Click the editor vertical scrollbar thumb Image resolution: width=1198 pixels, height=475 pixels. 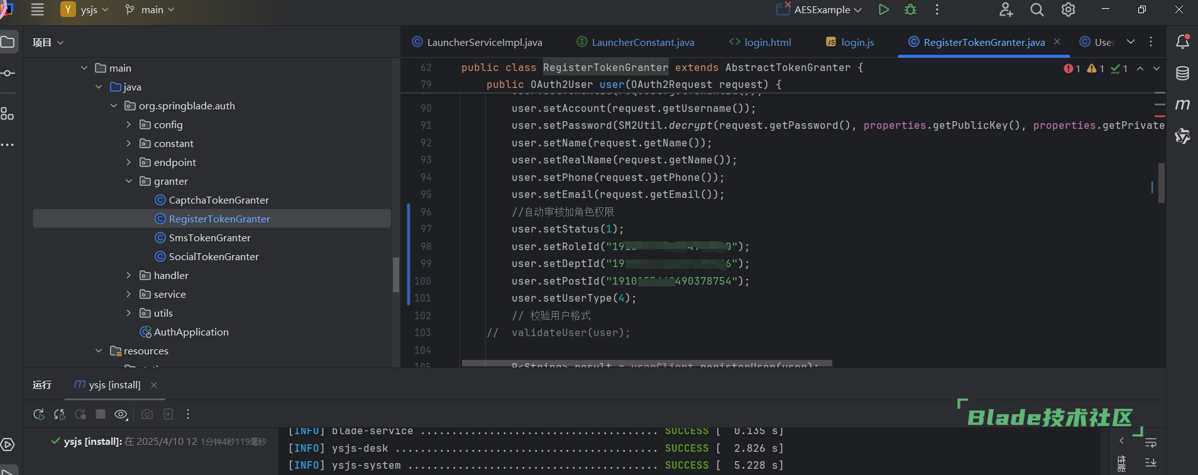click(1162, 183)
